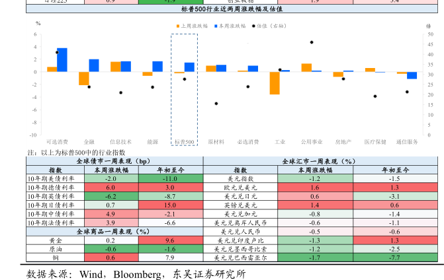Select the 公用事业 axis label
The height and width of the screenshot is (280, 444).
tap(312, 142)
